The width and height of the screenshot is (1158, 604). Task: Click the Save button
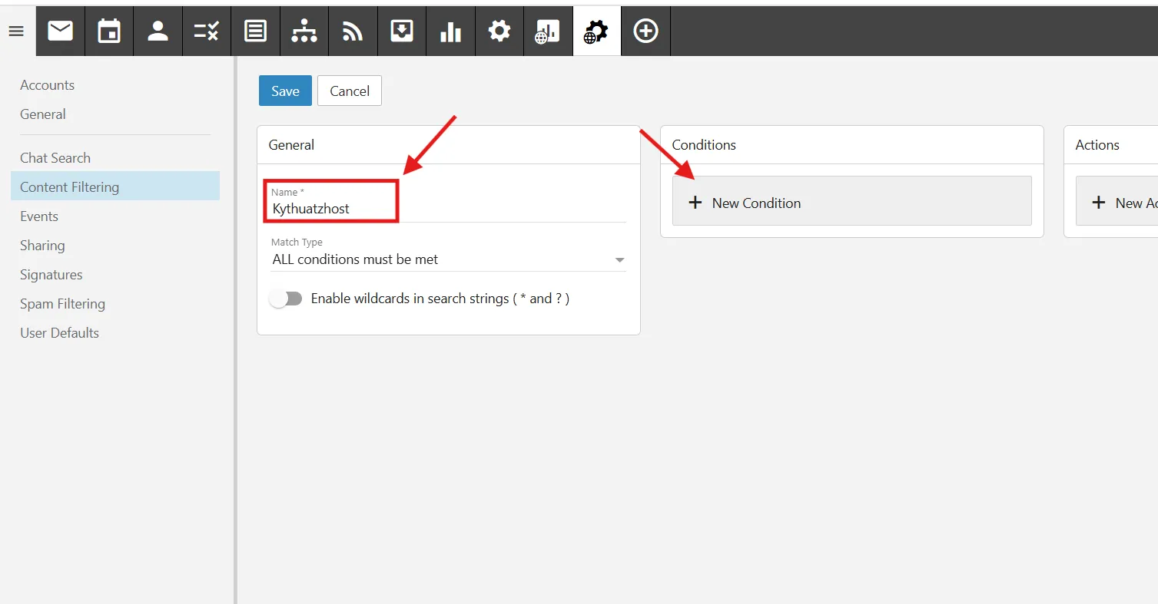[x=285, y=91]
